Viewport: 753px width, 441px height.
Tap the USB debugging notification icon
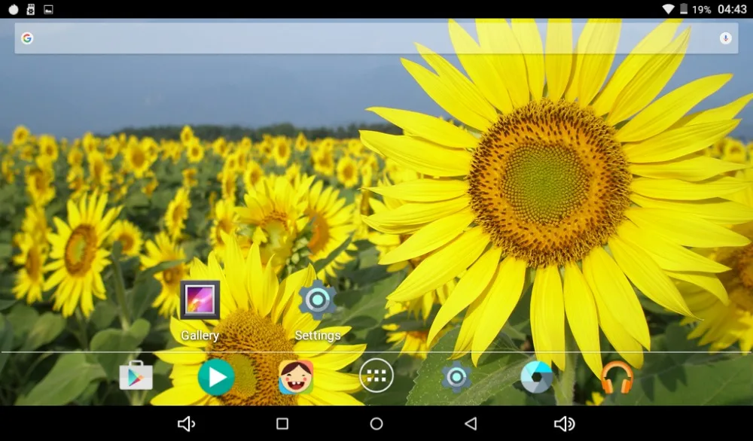31,9
